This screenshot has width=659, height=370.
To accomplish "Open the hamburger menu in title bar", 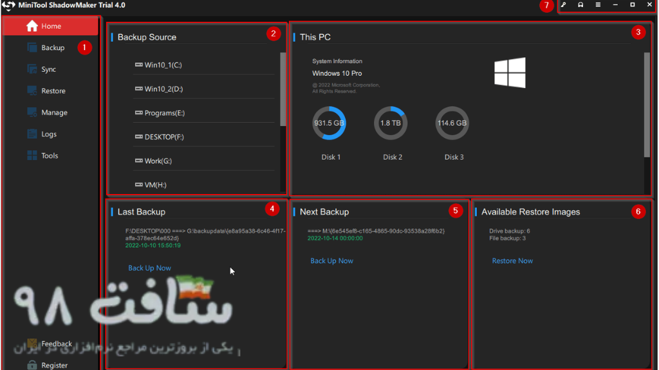I will coord(598,4).
